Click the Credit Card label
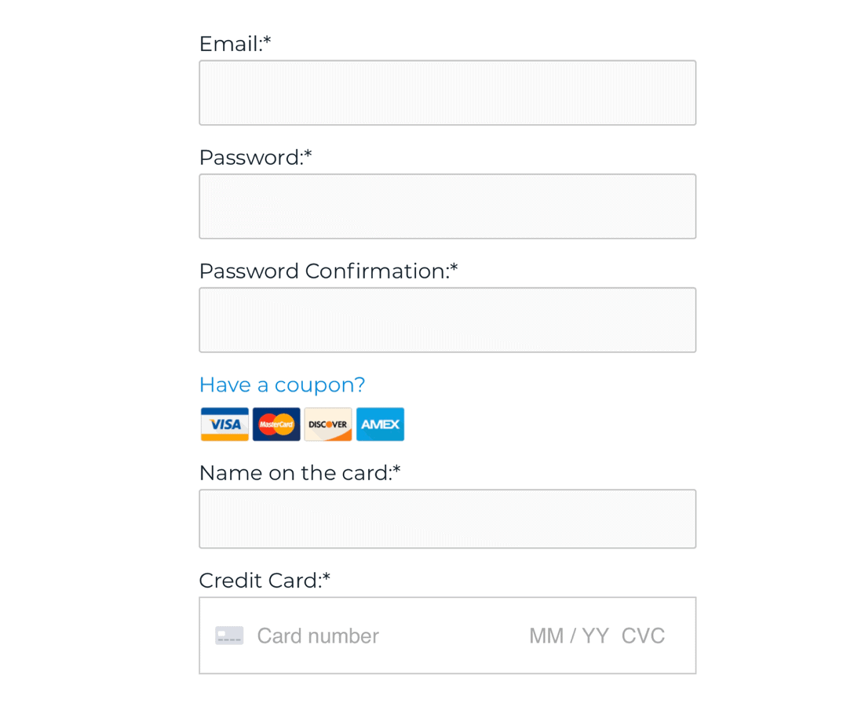 point(265,580)
